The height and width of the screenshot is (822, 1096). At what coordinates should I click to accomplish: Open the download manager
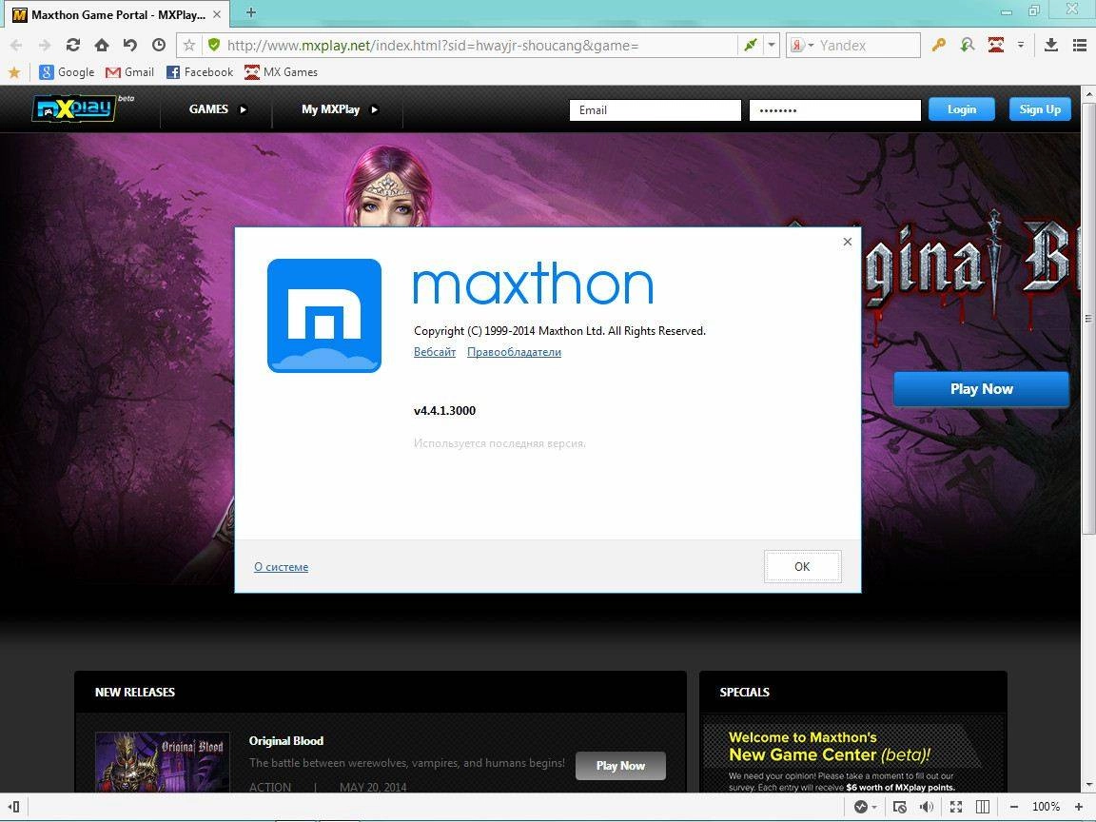[1050, 46]
